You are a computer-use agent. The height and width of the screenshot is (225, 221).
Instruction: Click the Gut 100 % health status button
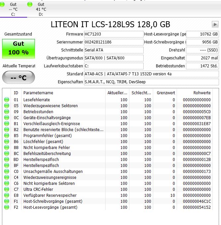tap(19, 49)
